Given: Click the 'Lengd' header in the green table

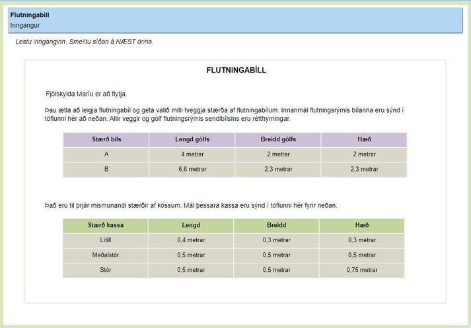Looking at the screenshot, I should pyautogui.click(x=191, y=225).
